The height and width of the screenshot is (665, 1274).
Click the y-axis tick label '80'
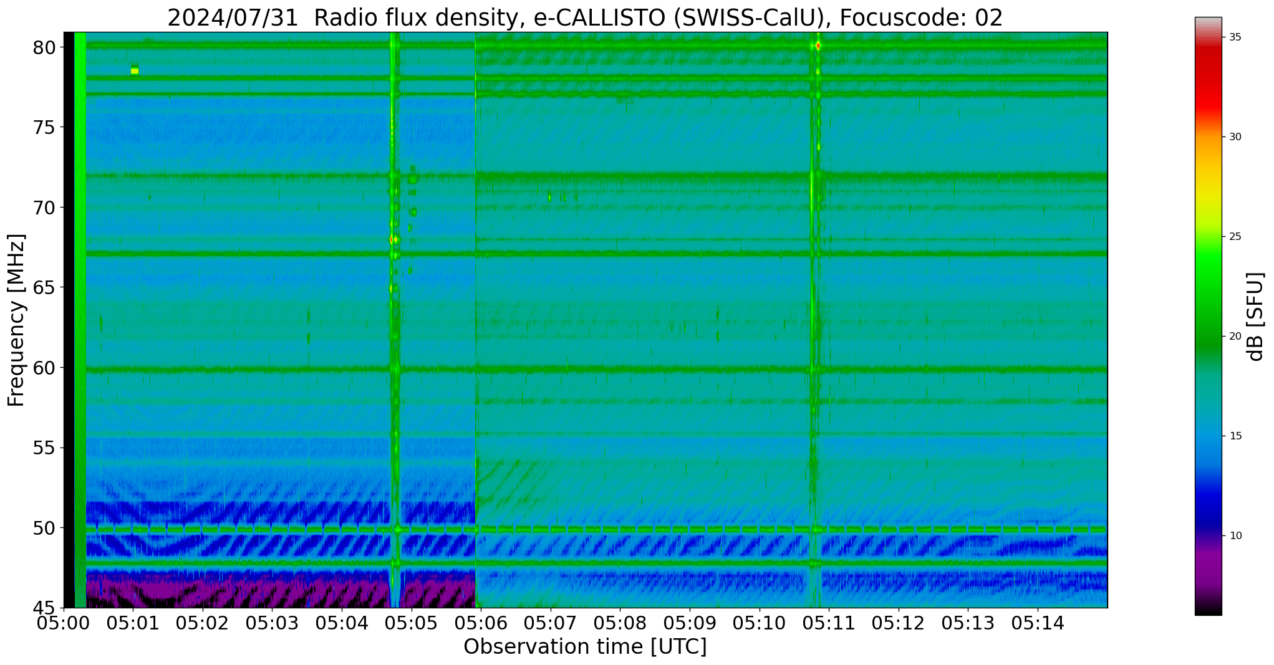pos(44,47)
